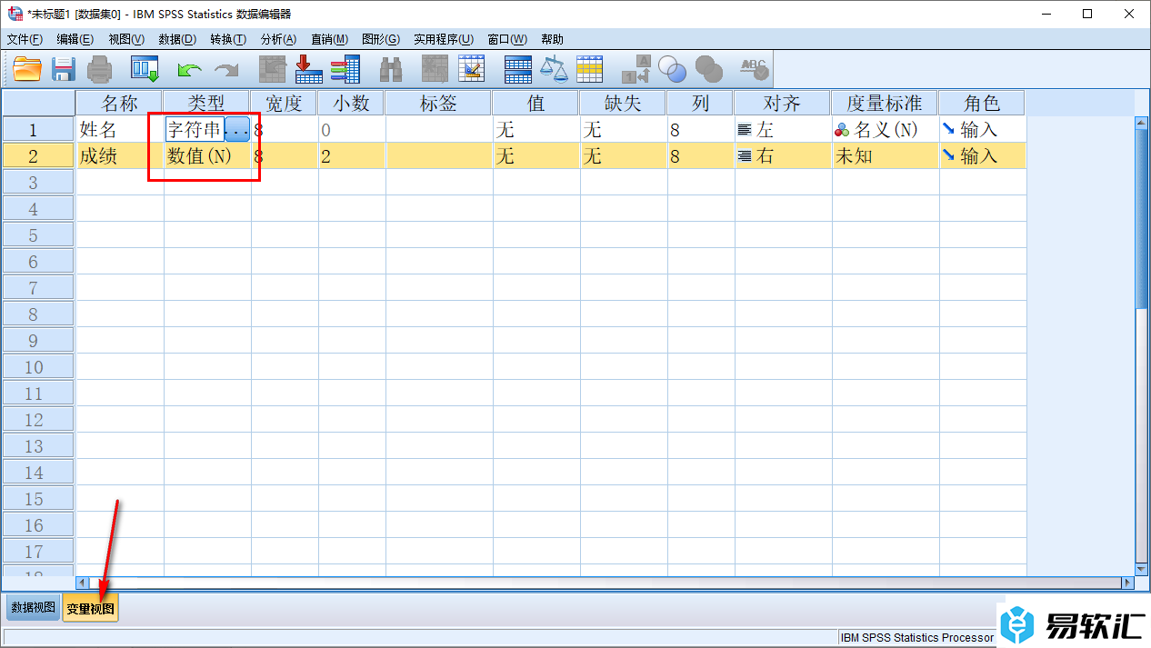Click the Split file toolbar icon
Screen dimensions: 1151x648
tap(518, 69)
